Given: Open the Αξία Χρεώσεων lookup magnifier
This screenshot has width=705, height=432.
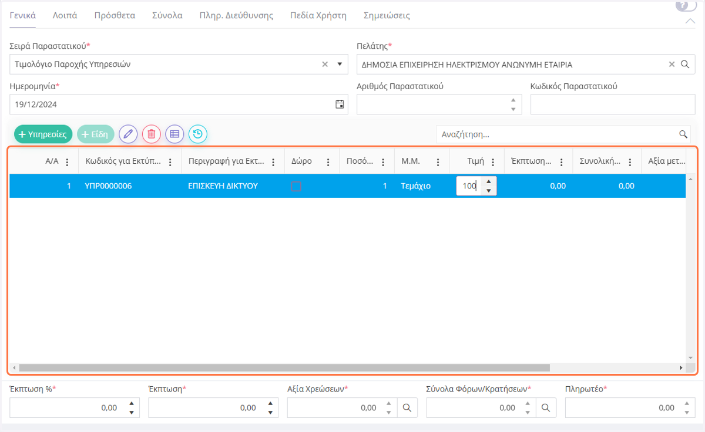Looking at the screenshot, I should pyautogui.click(x=407, y=408).
